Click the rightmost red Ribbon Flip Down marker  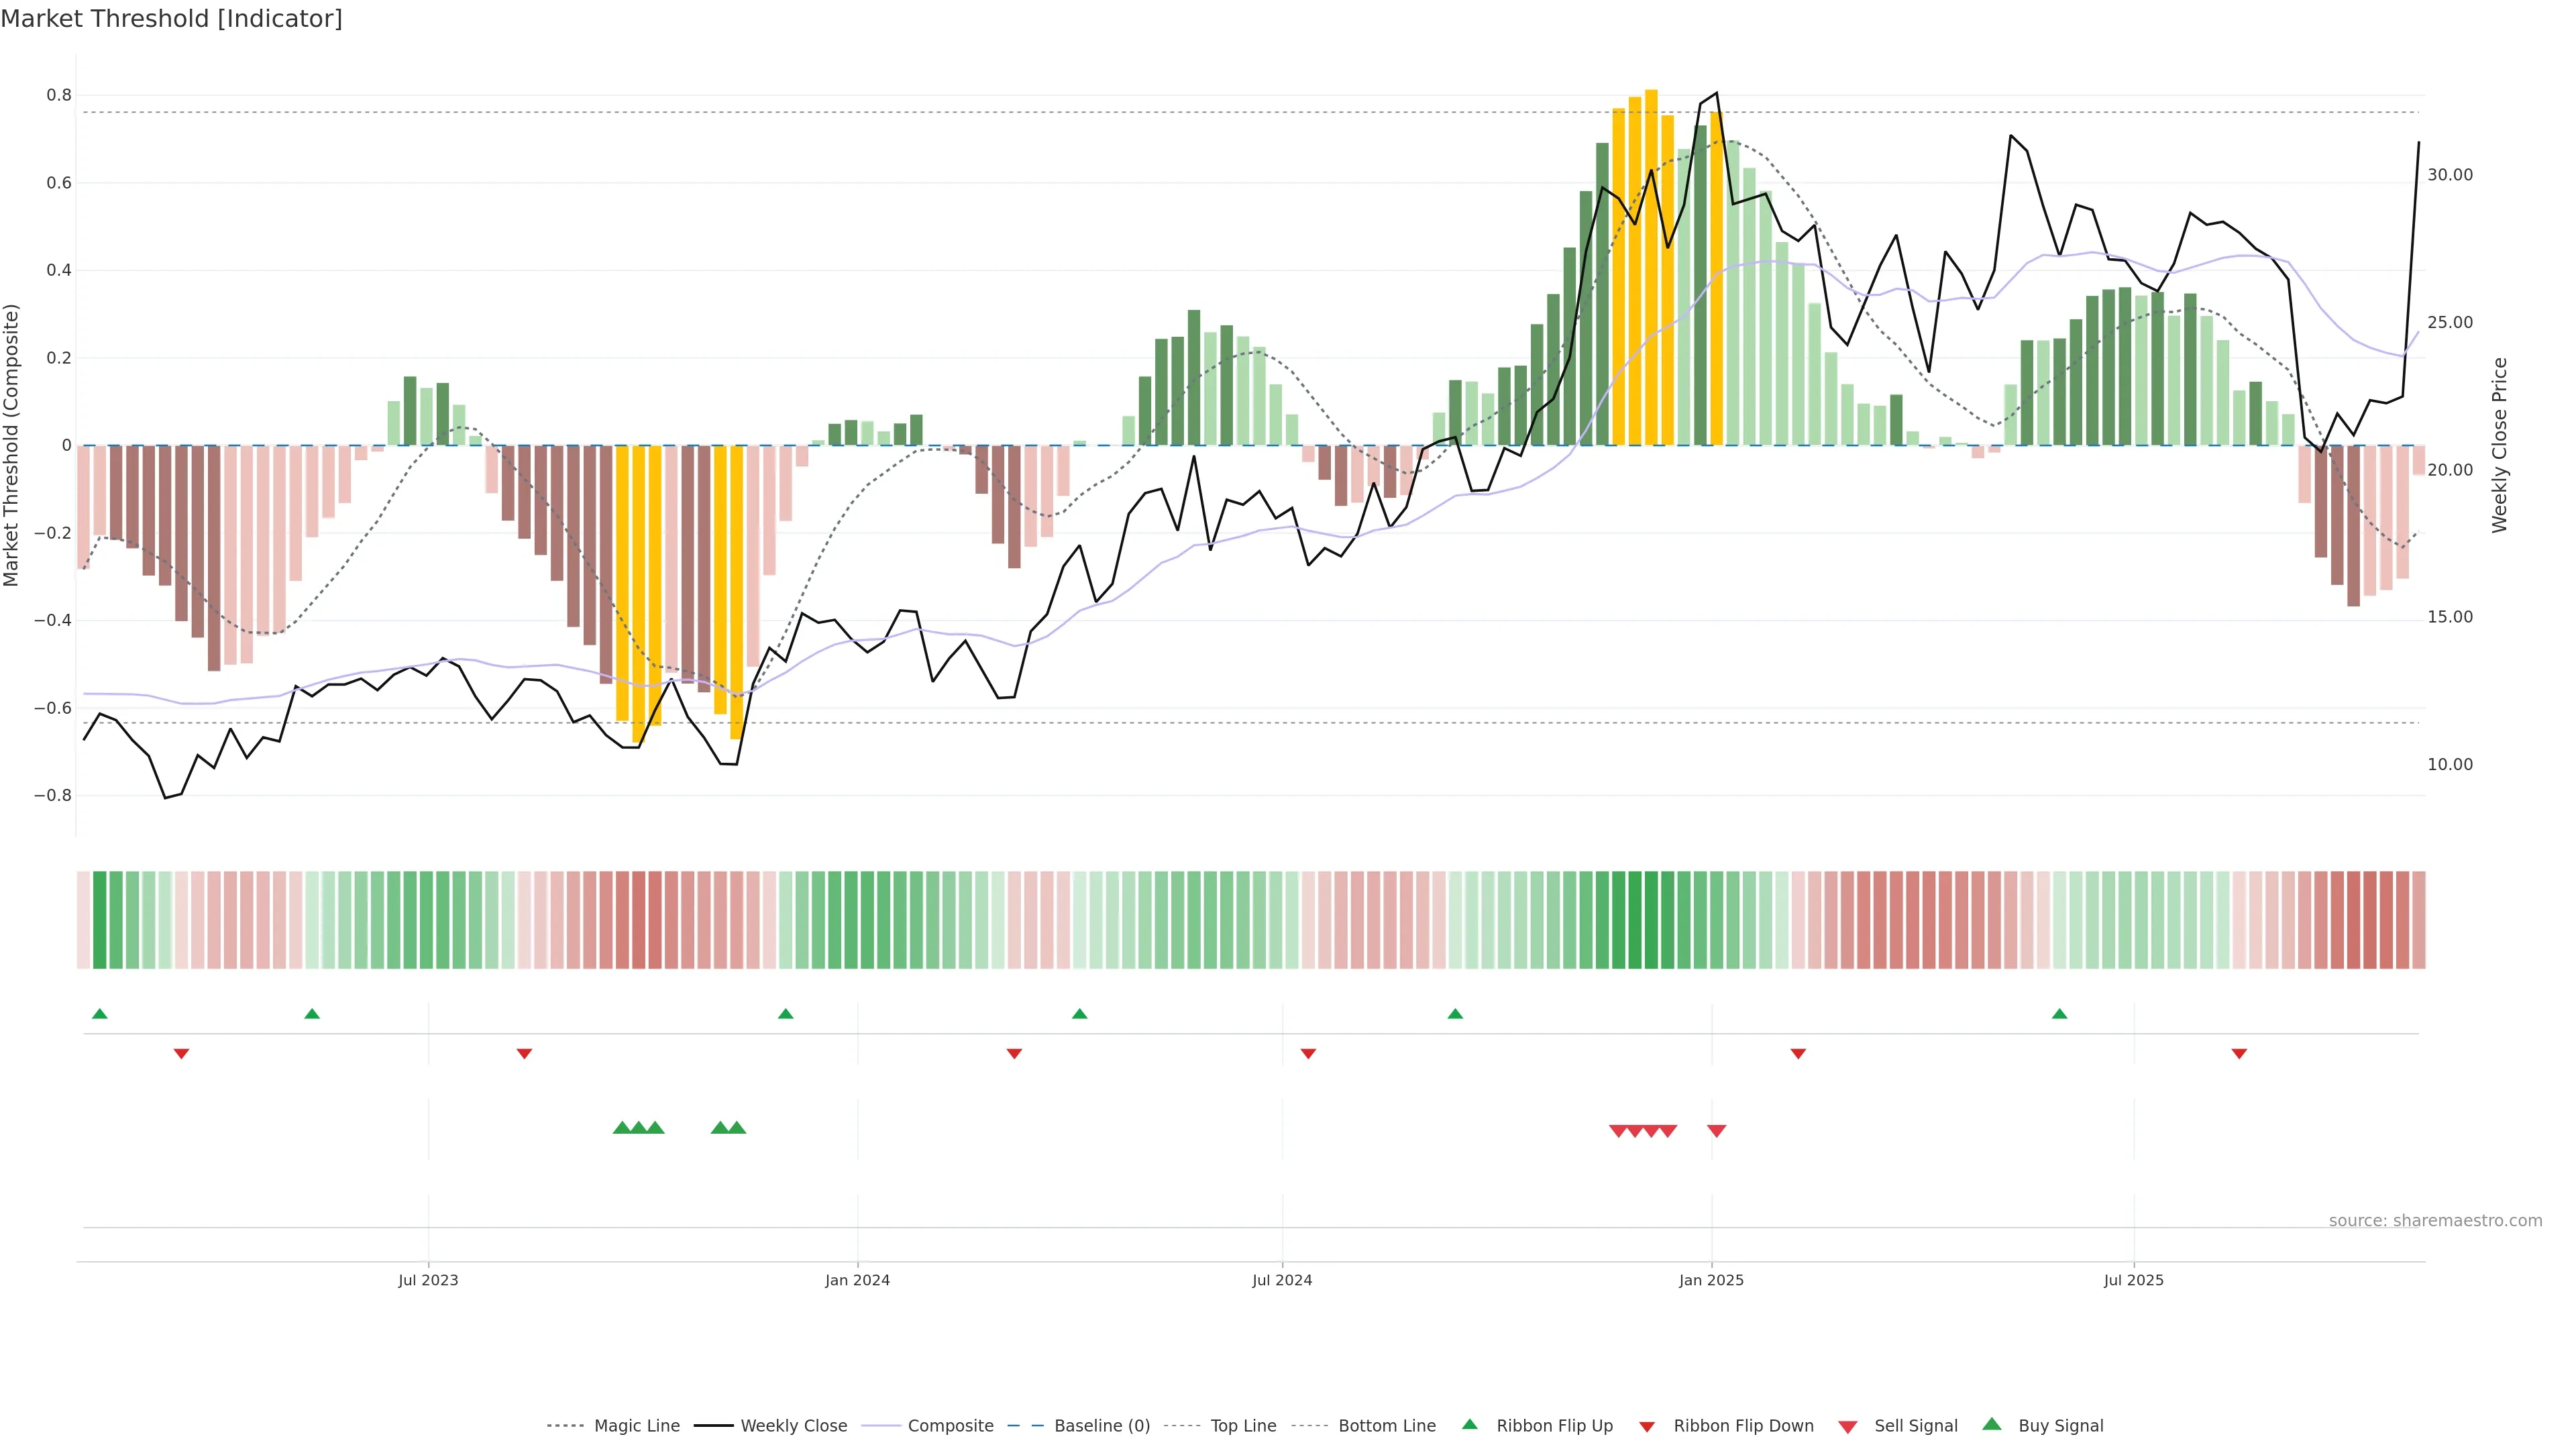pos(2239,1053)
